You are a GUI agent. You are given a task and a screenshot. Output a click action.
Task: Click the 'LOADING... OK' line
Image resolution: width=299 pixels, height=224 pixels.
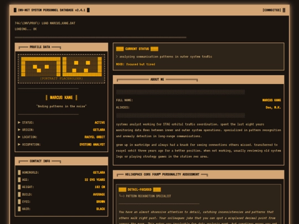pos(25,29)
